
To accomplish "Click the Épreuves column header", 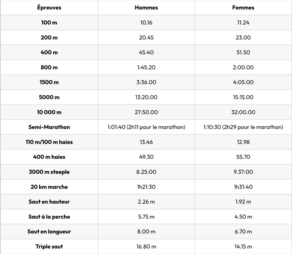I will pos(49,8).
